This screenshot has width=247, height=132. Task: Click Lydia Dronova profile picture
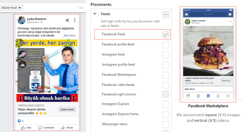[x=22, y=20]
